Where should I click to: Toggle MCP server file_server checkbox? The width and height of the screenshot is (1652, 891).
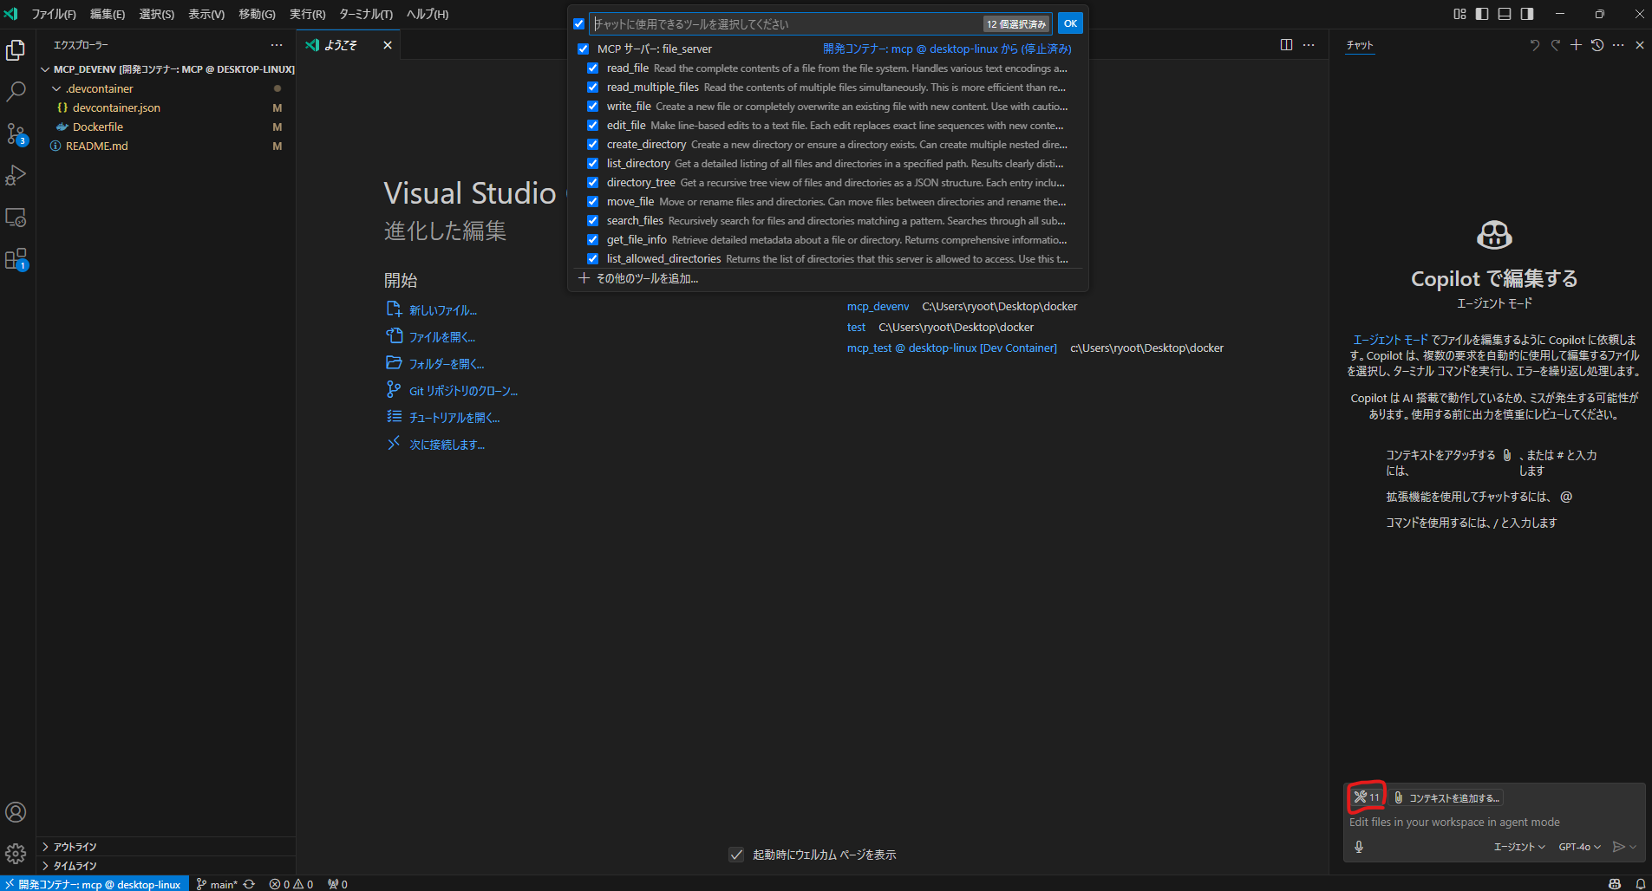pos(583,49)
